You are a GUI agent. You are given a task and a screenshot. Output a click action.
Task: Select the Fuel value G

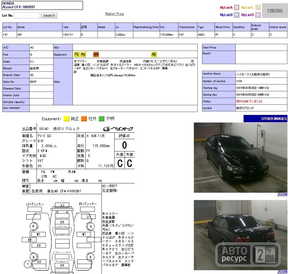click(31, 55)
